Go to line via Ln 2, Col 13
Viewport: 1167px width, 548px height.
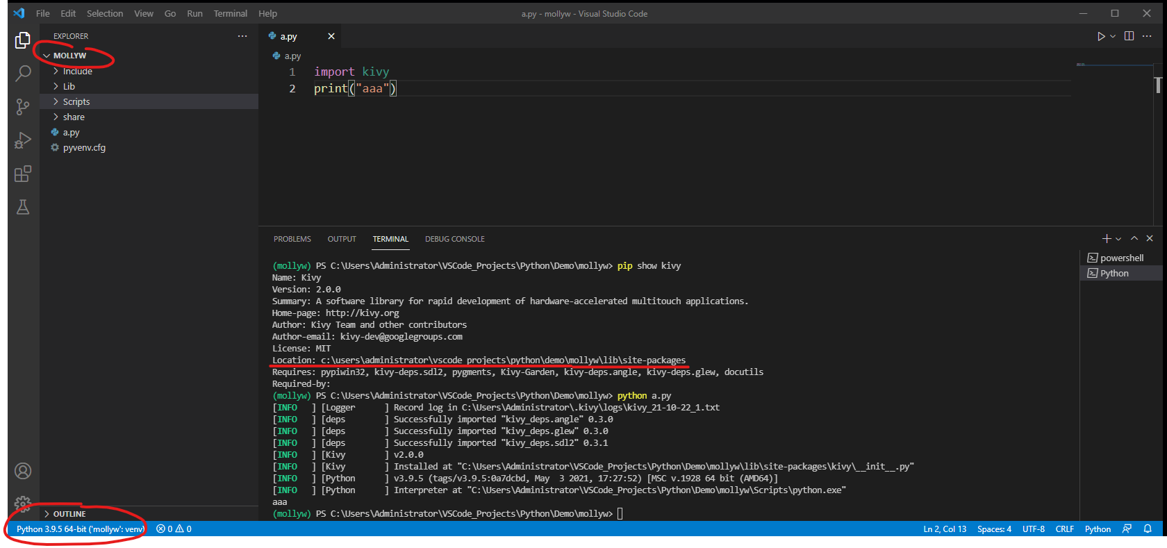945,529
